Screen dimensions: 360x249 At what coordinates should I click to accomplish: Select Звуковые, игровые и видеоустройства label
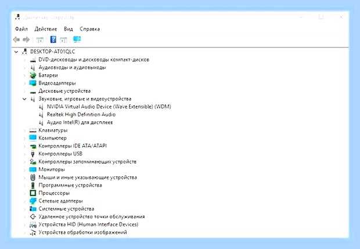coord(85,99)
